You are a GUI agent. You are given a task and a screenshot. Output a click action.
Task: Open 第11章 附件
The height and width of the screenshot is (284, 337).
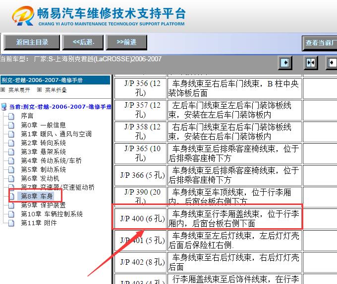(x=39, y=223)
